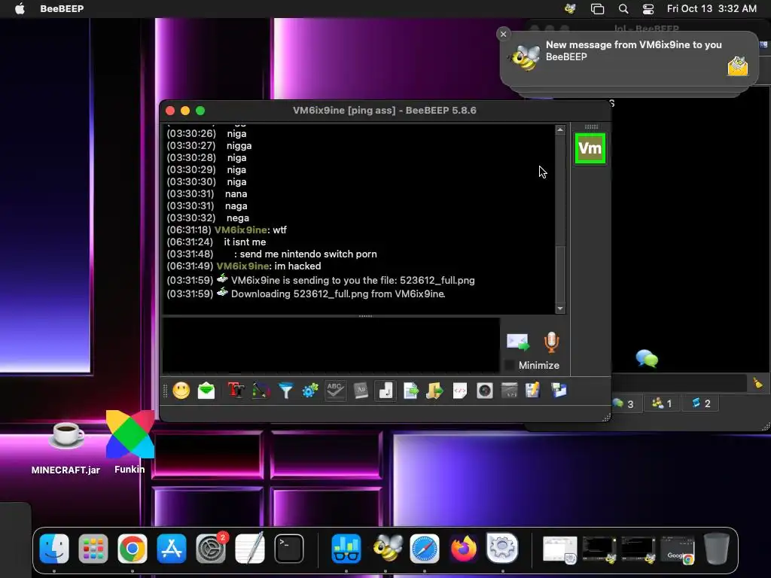Click the chat scrollbar up arrow

pyautogui.click(x=560, y=129)
